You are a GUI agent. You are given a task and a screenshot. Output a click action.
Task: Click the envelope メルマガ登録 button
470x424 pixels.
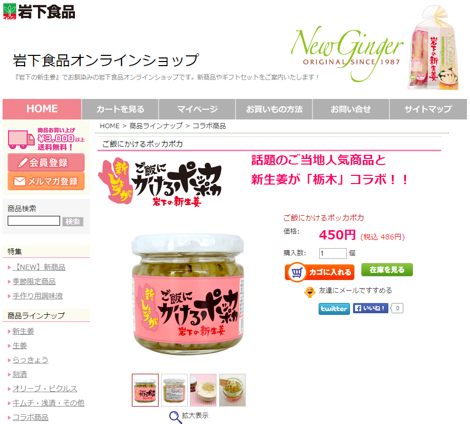pos(46,181)
